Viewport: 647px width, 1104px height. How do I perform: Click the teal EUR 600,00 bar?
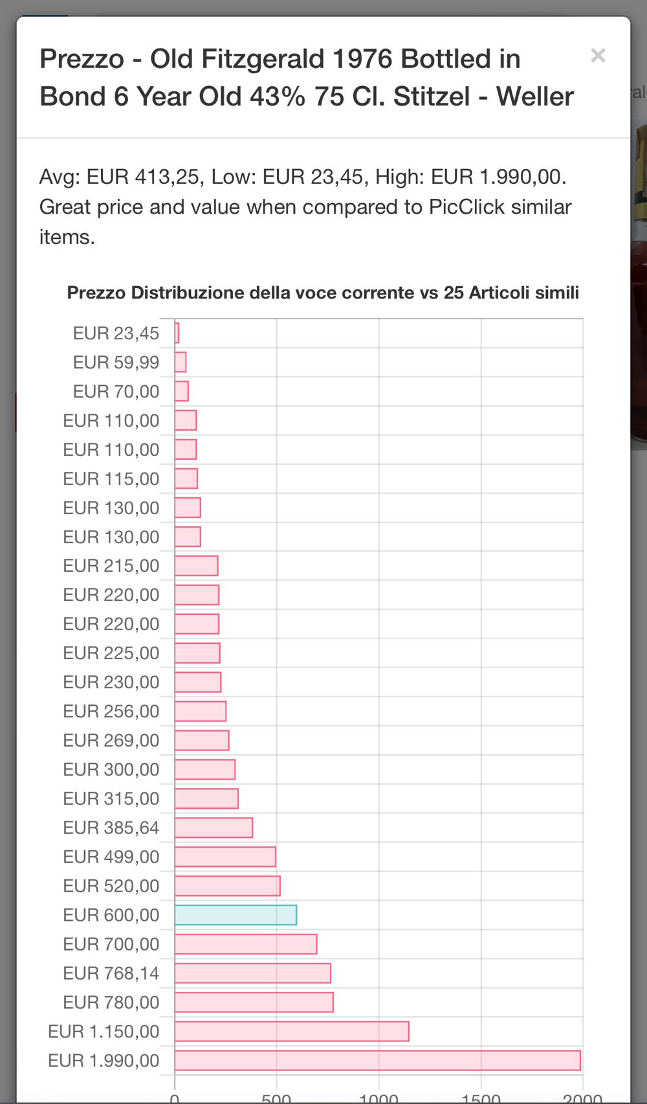pyautogui.click(x=236, y=915)
